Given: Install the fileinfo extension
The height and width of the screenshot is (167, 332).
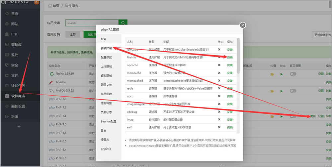Looking at the screenshot, I should (230, 57).
